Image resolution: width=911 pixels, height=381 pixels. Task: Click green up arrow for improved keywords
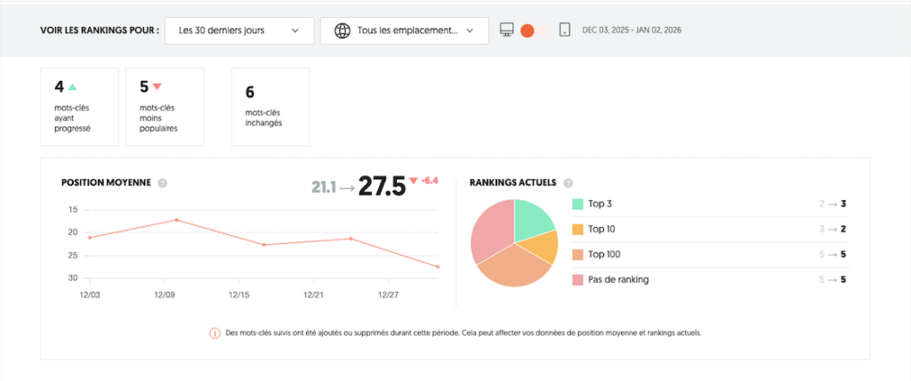73,87
